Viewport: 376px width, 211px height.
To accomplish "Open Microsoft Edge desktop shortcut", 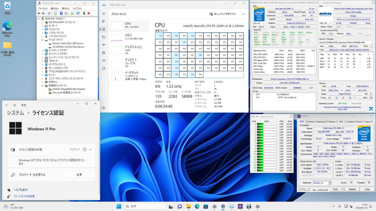I will pyautogui.click(x=7, y=29).
